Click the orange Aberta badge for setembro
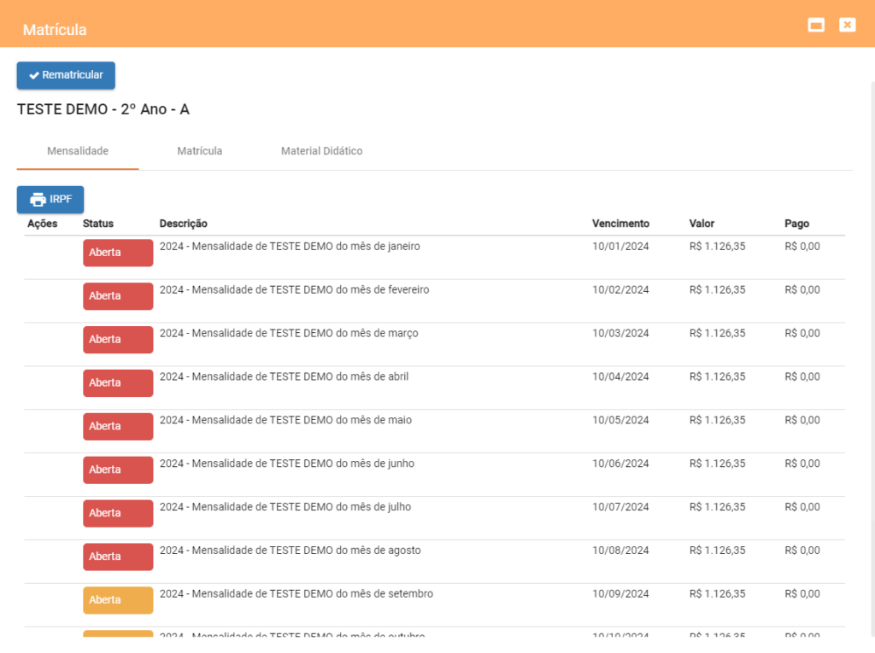Viewport: 875px width, 653px height. click(118, 600)
